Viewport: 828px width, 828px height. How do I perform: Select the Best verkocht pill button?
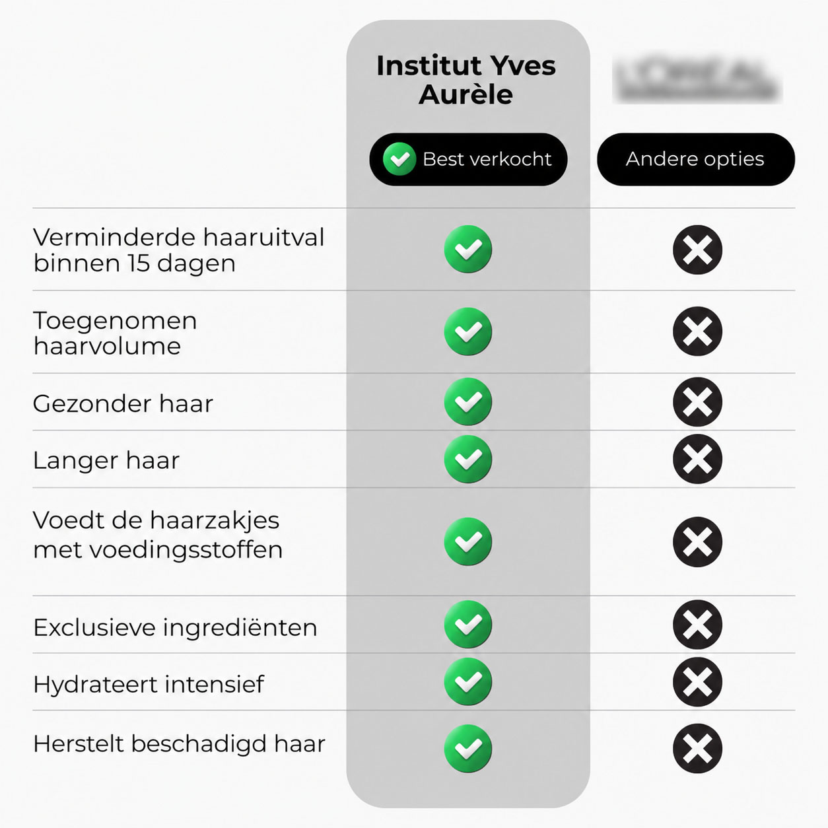tap(468, 159)
